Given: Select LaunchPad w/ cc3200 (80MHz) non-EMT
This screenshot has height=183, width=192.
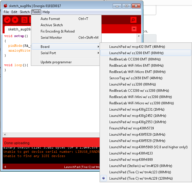Looking at the screenshot, I should pyautogui.click(x=146, y=84).
